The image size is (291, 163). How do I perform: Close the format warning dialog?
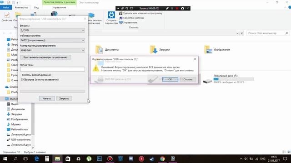tap(195, 59)
